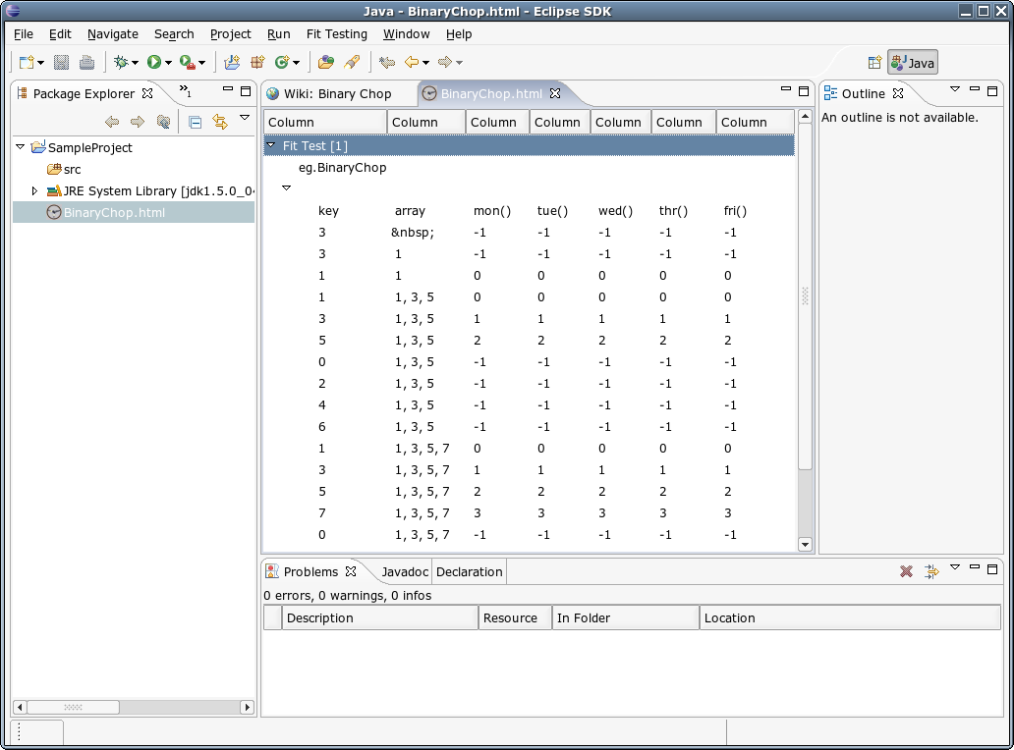1014x750 pixels.
Task: Select BinaryChop.html in Package Explorer
Action: (114, 213)
